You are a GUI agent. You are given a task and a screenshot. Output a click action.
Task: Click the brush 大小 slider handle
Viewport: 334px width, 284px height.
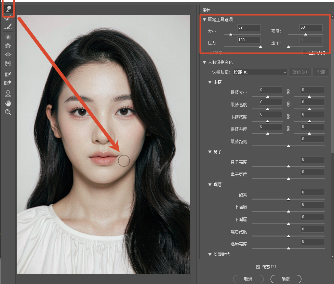point(231,35)
